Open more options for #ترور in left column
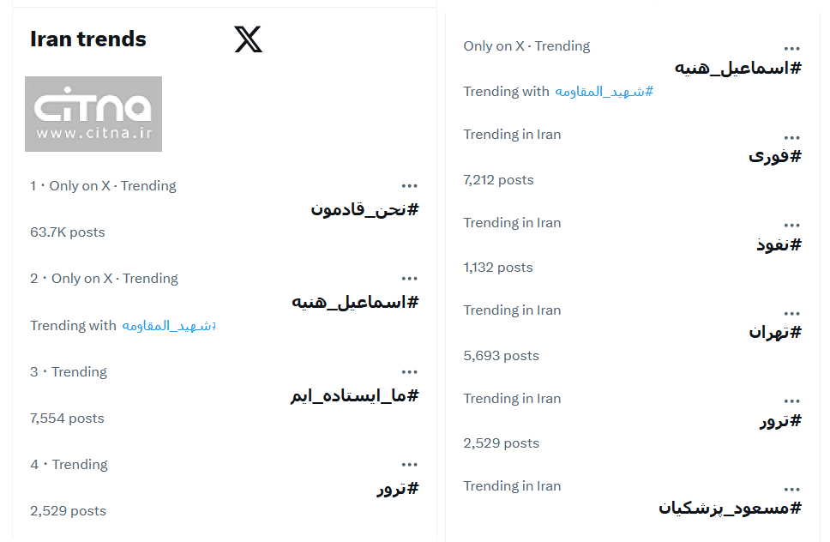830x542 pixels. 410,464
